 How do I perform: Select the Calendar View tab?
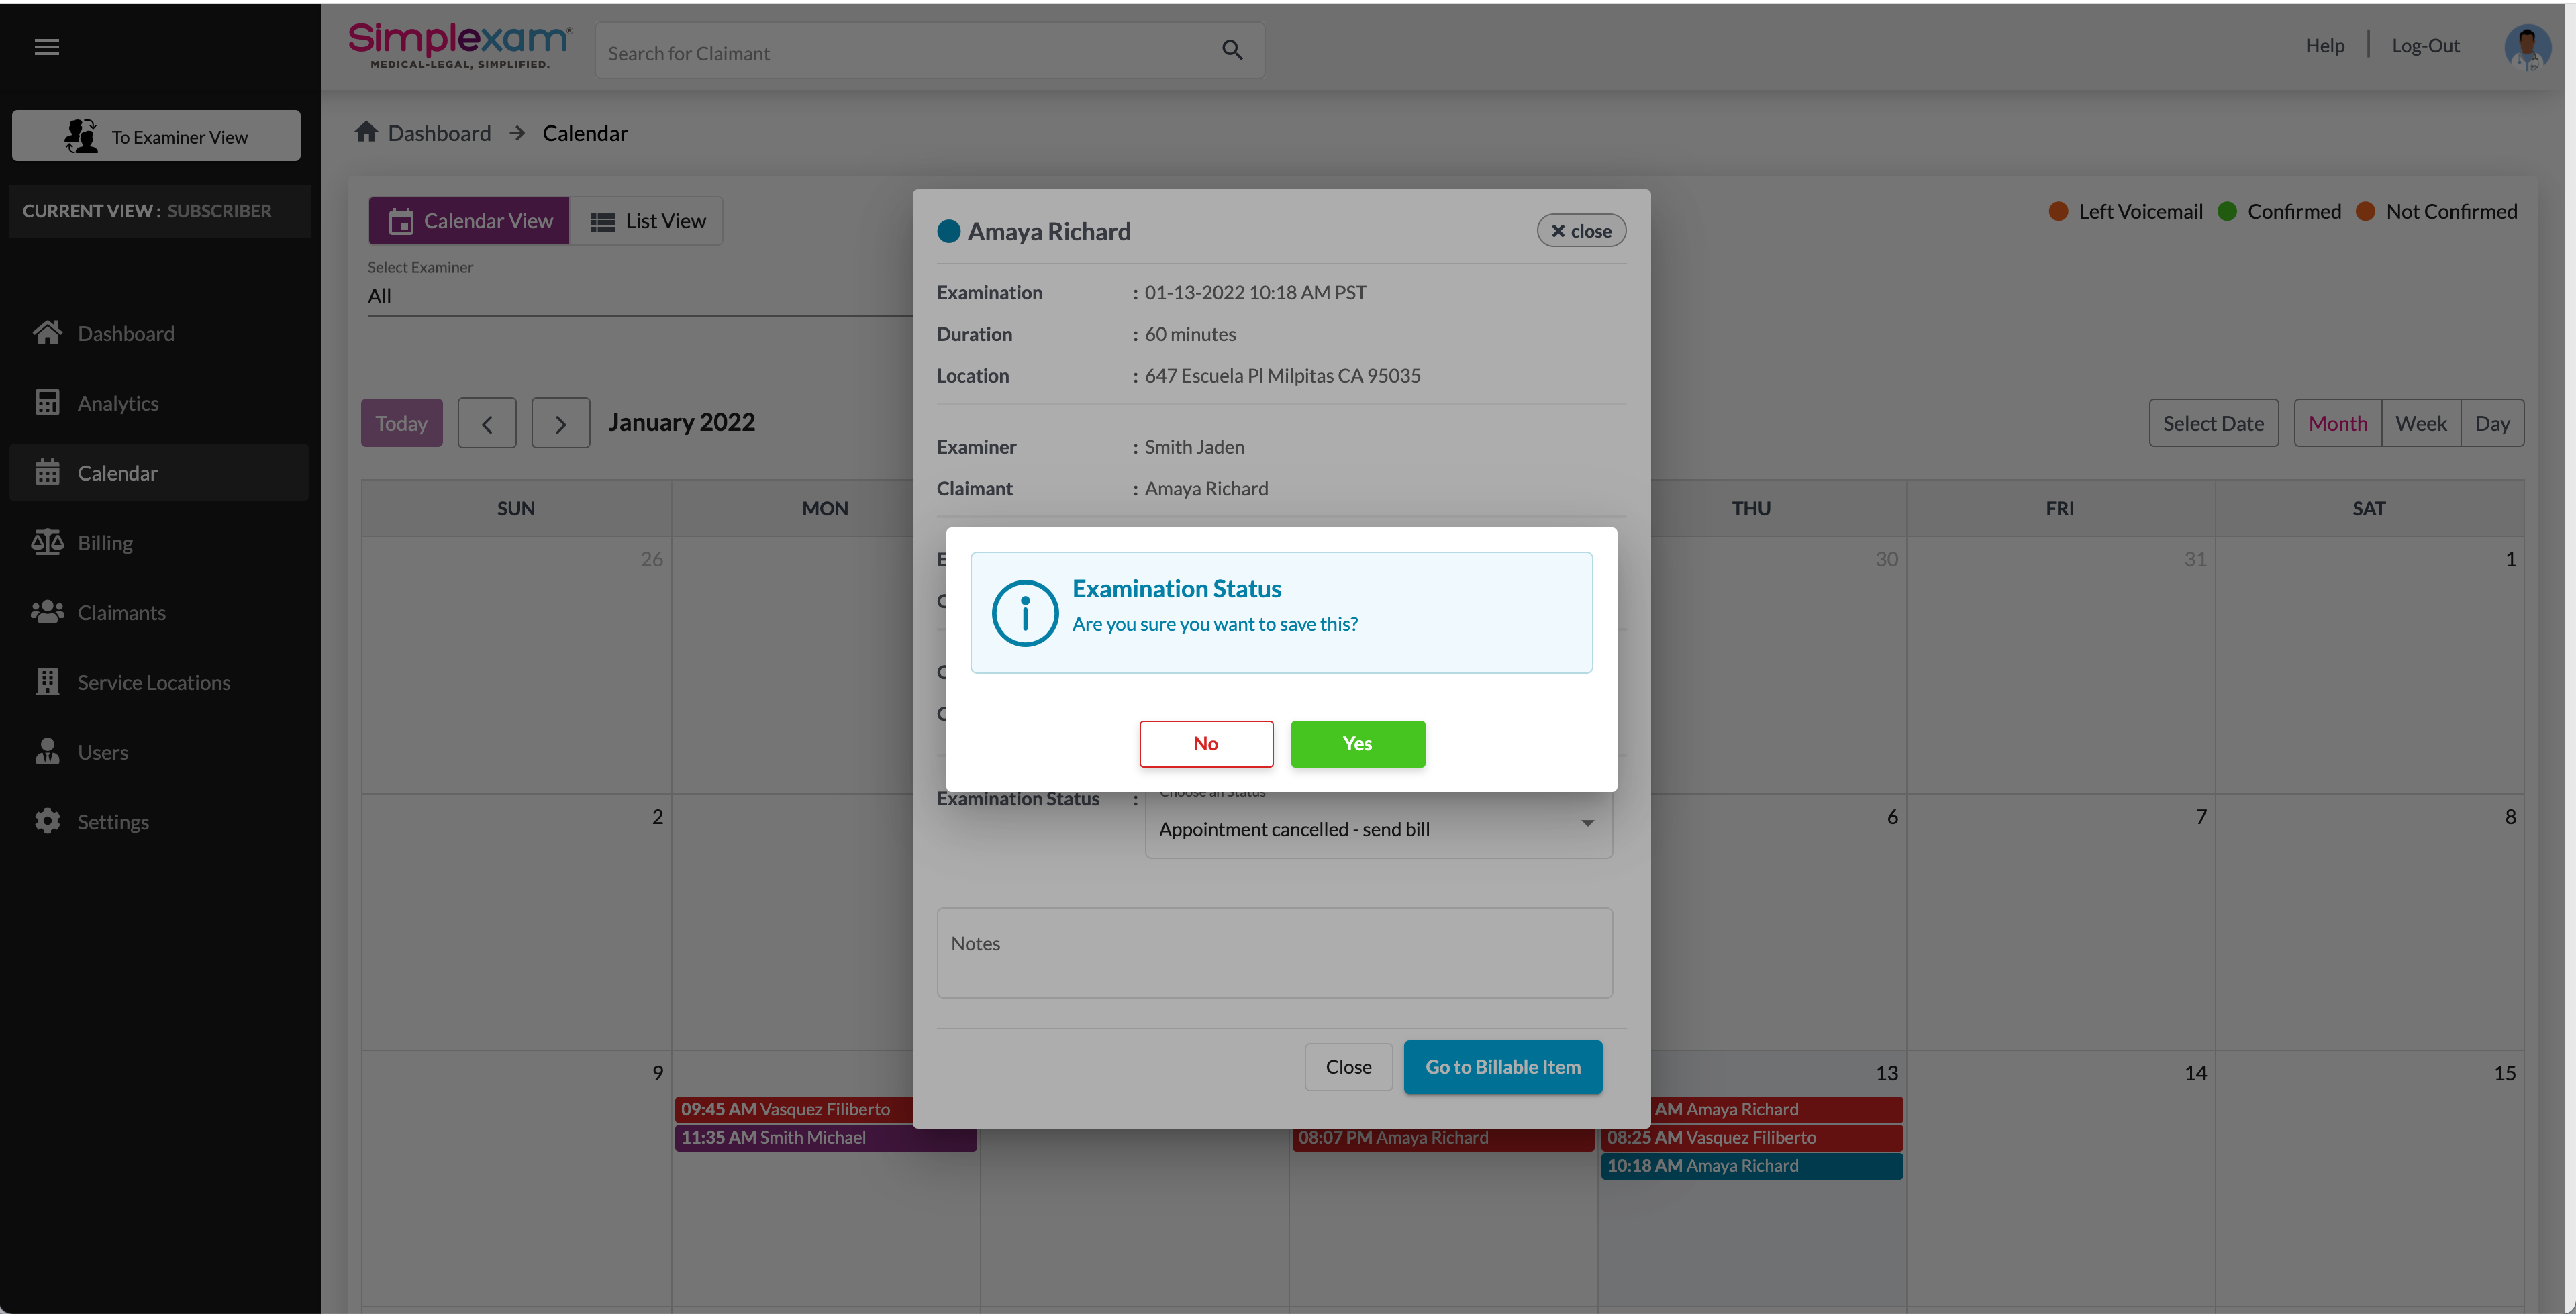[x=469, y=221]
